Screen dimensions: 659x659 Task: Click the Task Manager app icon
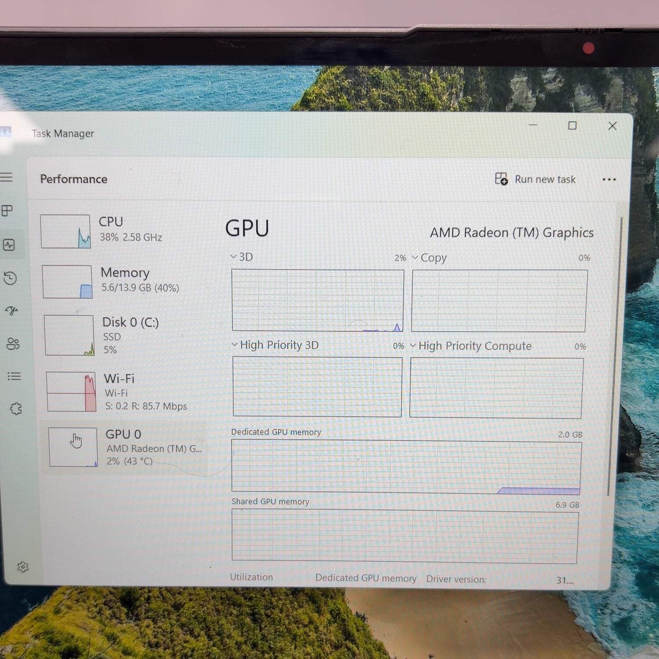point(5,132)
